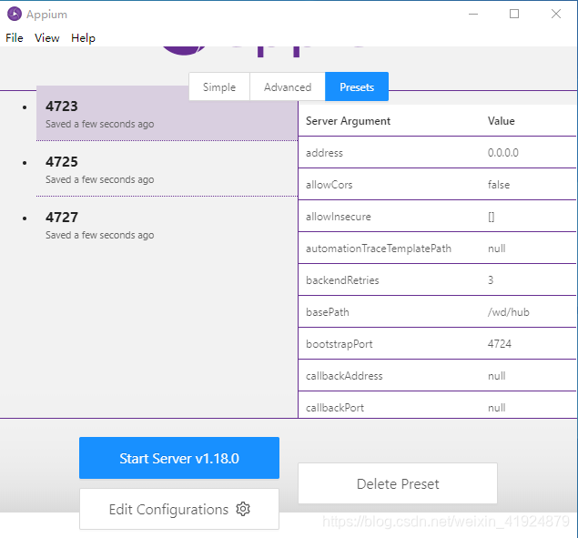Click the [] value for allowInsecure

(491, 217)
